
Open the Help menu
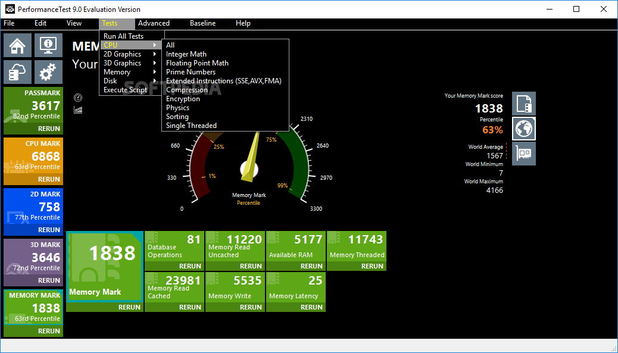(243, 23)
